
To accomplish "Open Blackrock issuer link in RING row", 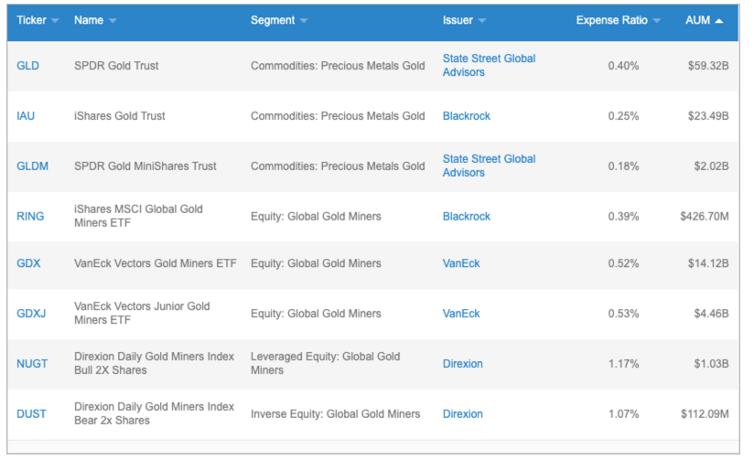I will 467,217.
